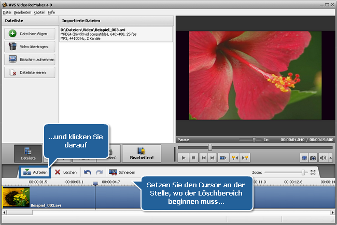
Task: Jump to the next marker
Action: [246, 158]
